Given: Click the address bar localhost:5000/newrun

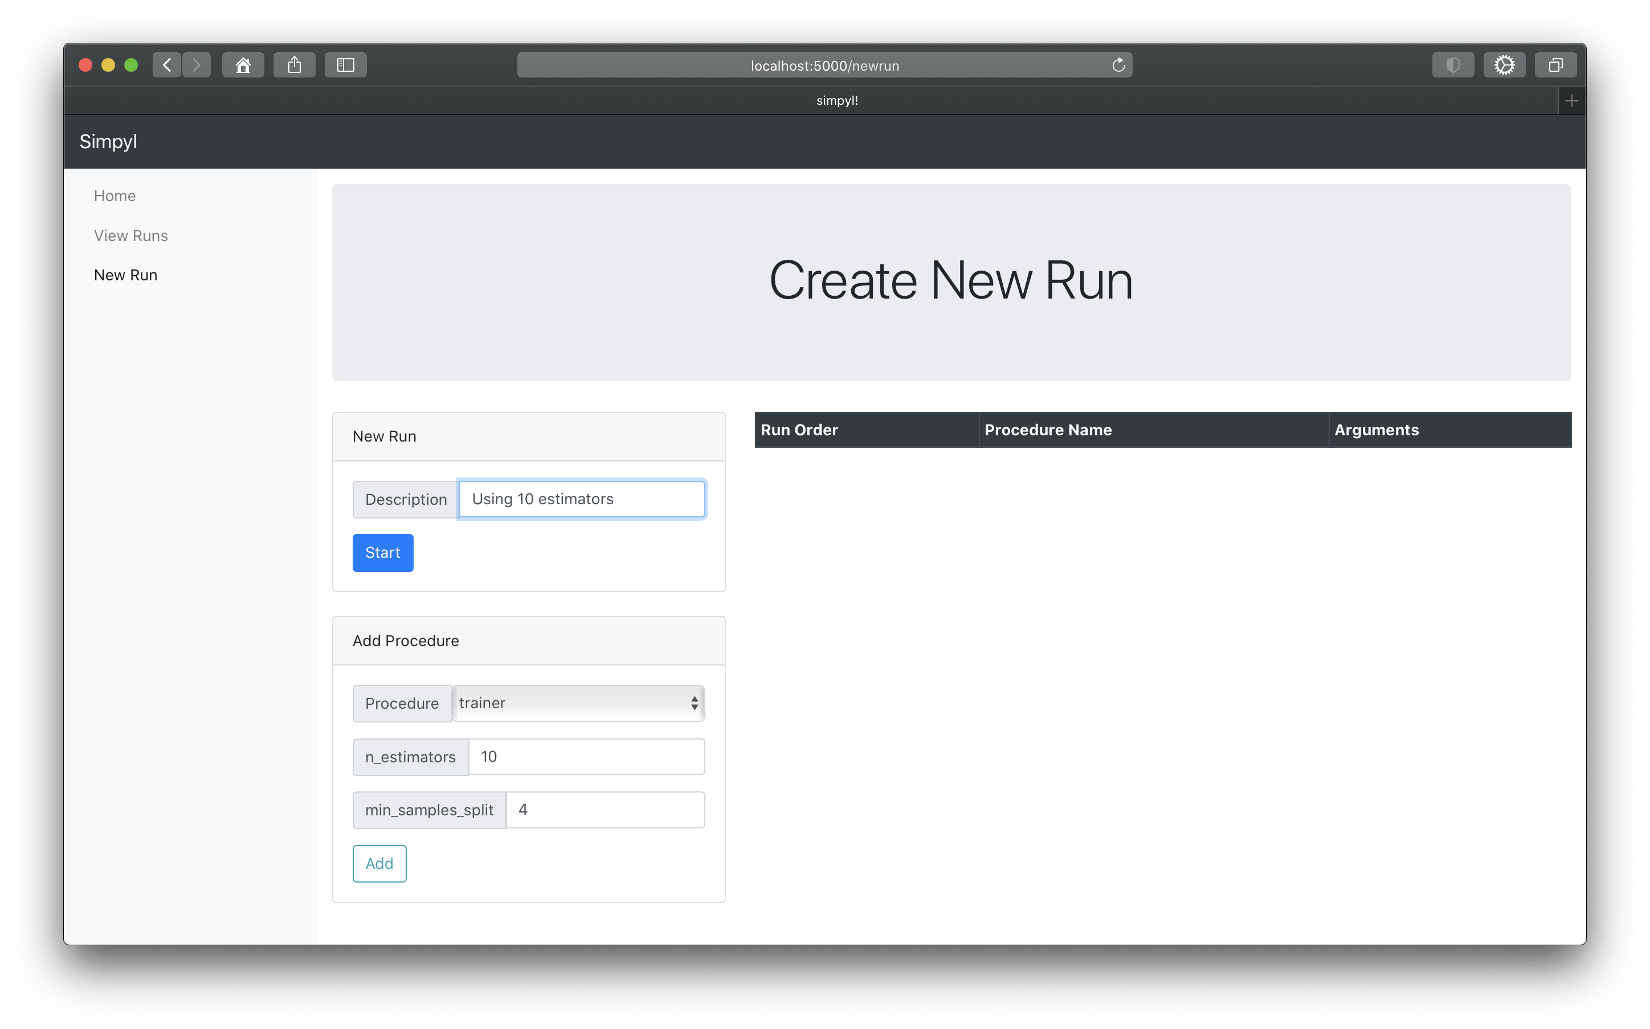Looking at the screenshot, I should coord(824,66).
